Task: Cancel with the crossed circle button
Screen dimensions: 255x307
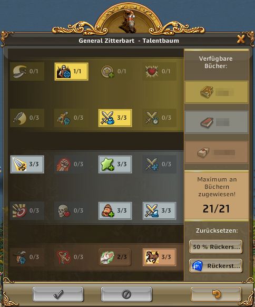Action: tap(126, 294)
